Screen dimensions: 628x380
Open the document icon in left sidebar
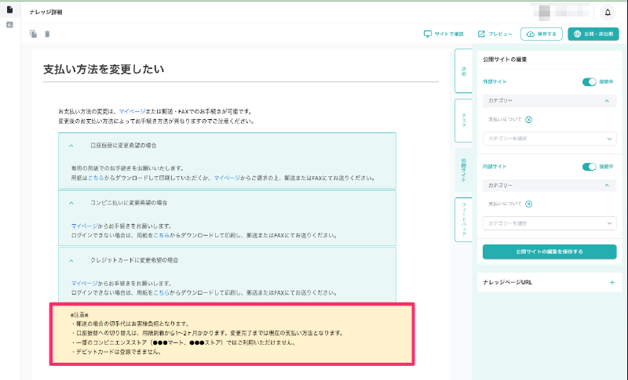(9, 10)
